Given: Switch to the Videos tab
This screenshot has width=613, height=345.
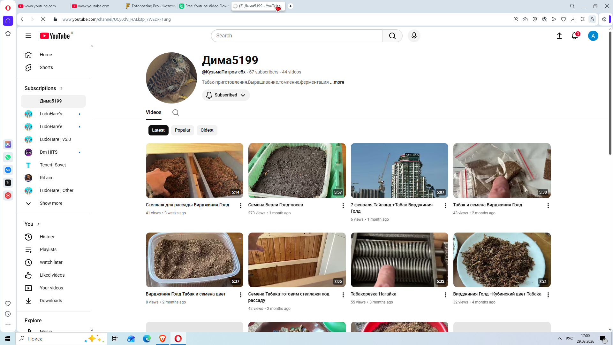Looking at the screenshot, I should pyautogui.click(x=154, y=112).
